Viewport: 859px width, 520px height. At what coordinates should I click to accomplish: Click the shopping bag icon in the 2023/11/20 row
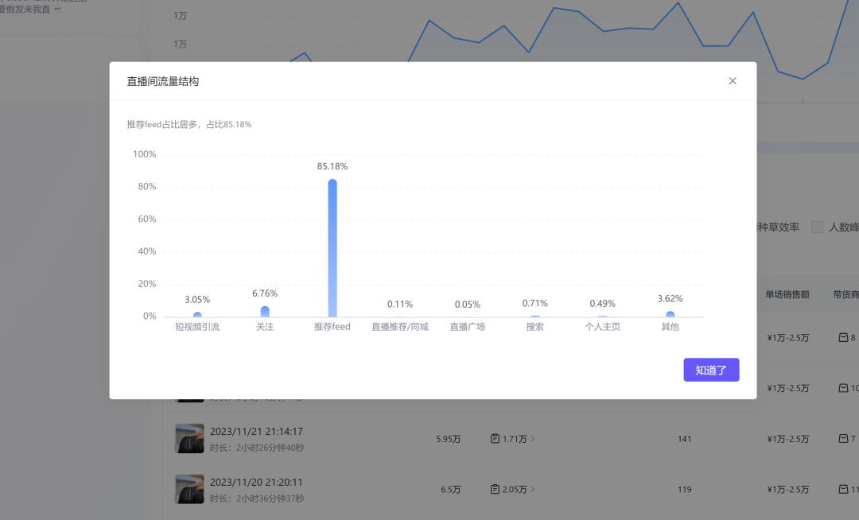843,490
